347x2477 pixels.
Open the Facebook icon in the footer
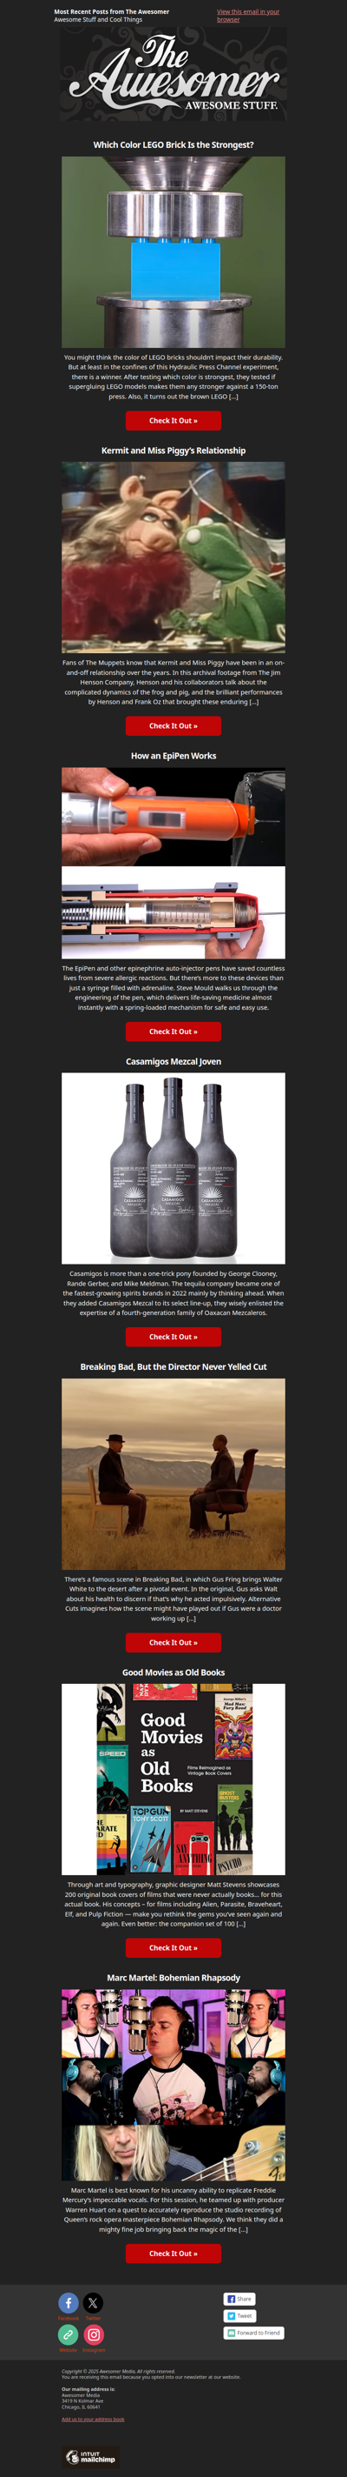(x=68, y=2302)
